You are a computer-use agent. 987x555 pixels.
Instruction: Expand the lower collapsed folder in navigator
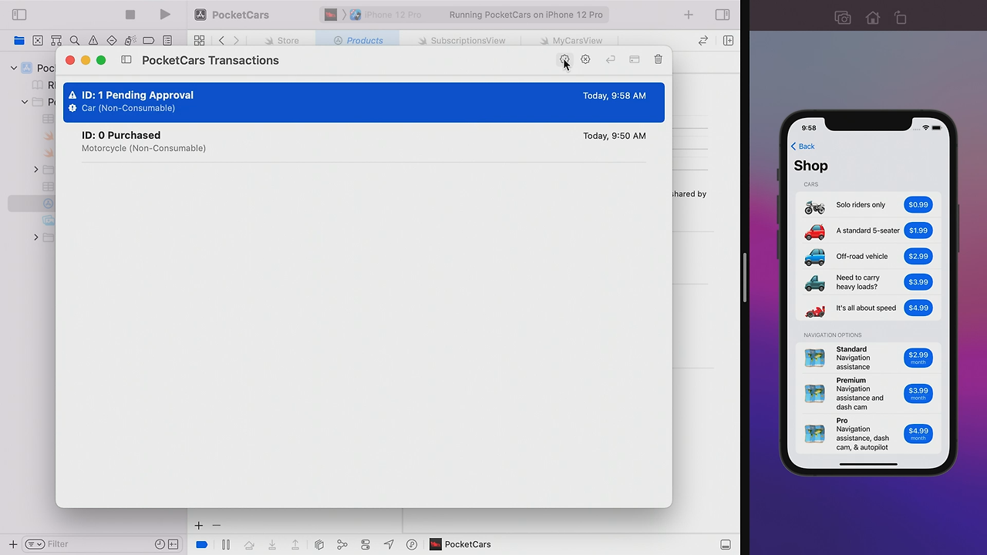pos(35,237)
